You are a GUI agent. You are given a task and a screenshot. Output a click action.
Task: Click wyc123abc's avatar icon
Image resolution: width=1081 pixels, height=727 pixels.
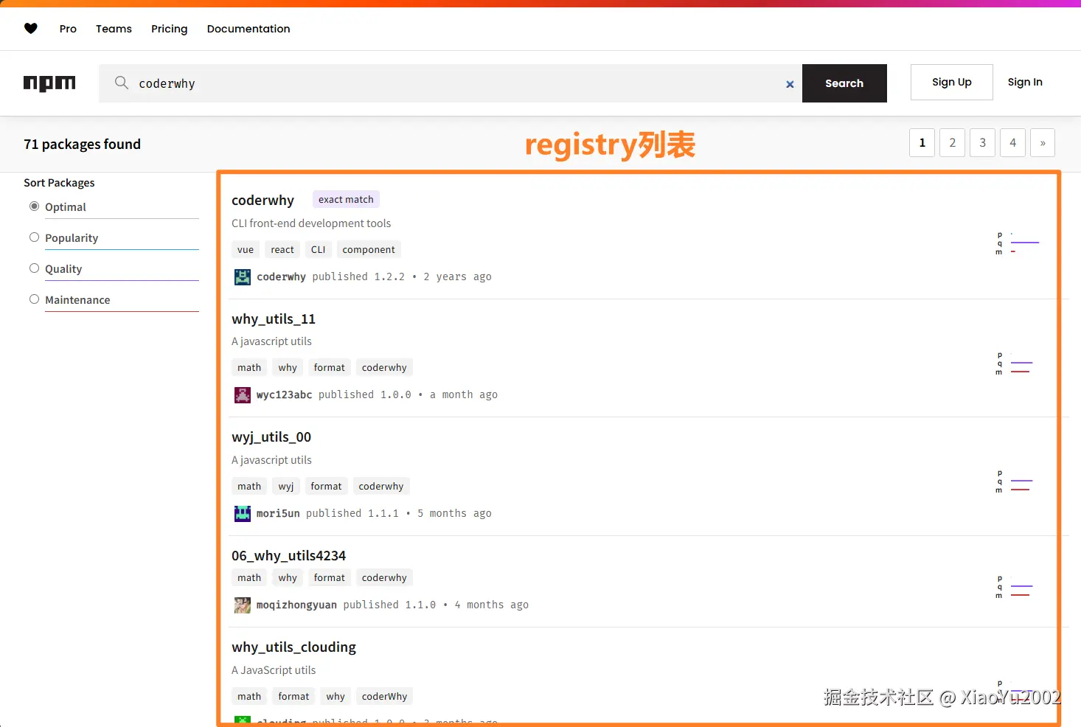(x=242, y=394)
